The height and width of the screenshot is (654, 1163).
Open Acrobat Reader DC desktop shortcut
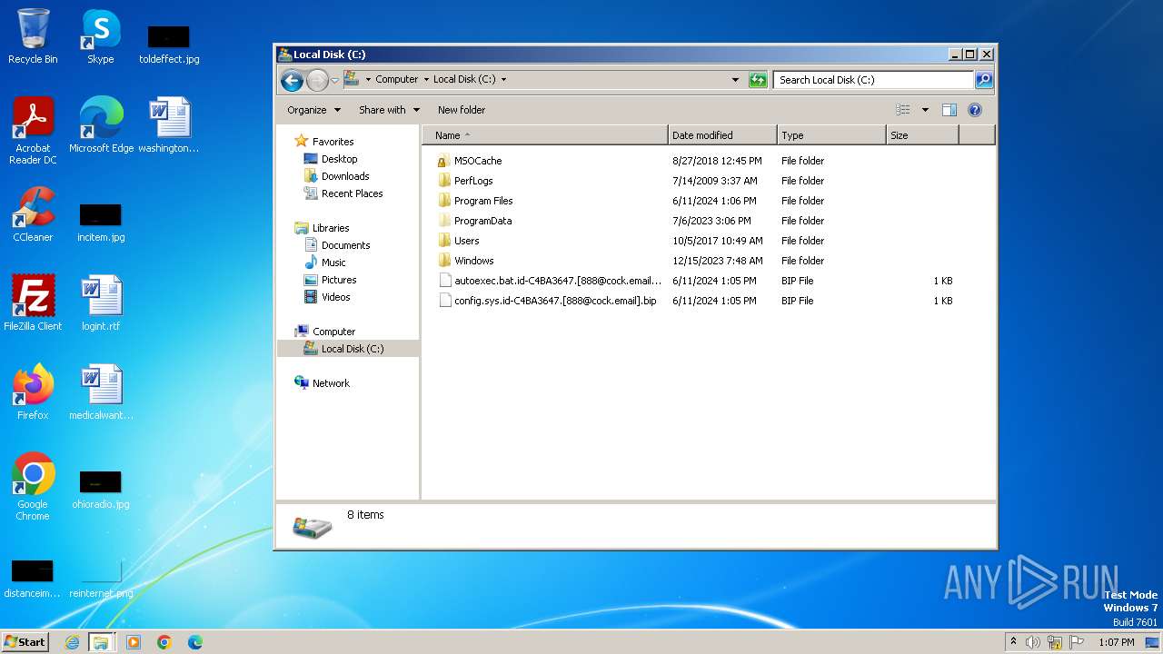coord(33,130)
